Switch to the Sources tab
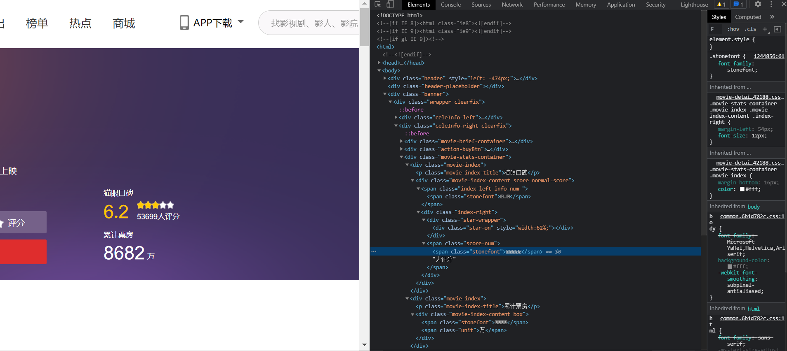Image resolution: width=787 pixels, height=351 pixels. 481,5
